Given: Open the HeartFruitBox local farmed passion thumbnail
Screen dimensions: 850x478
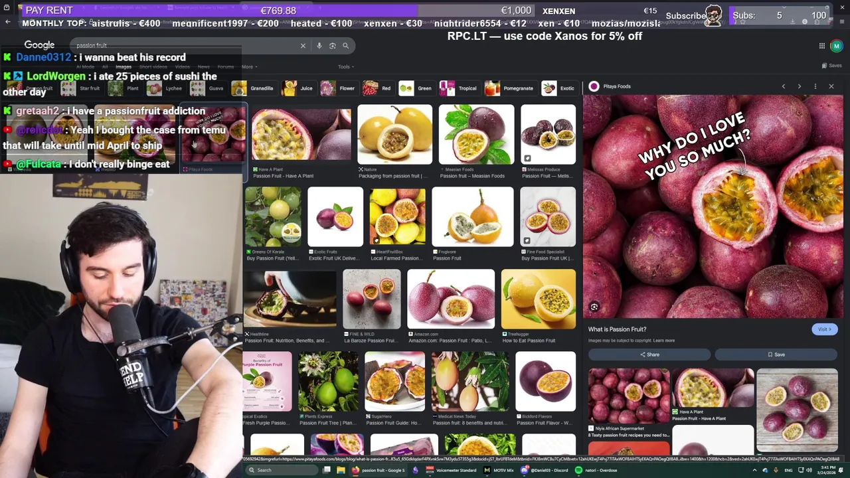Looking at the screenshot, I should pyautogui.click(x=397, y=217).
